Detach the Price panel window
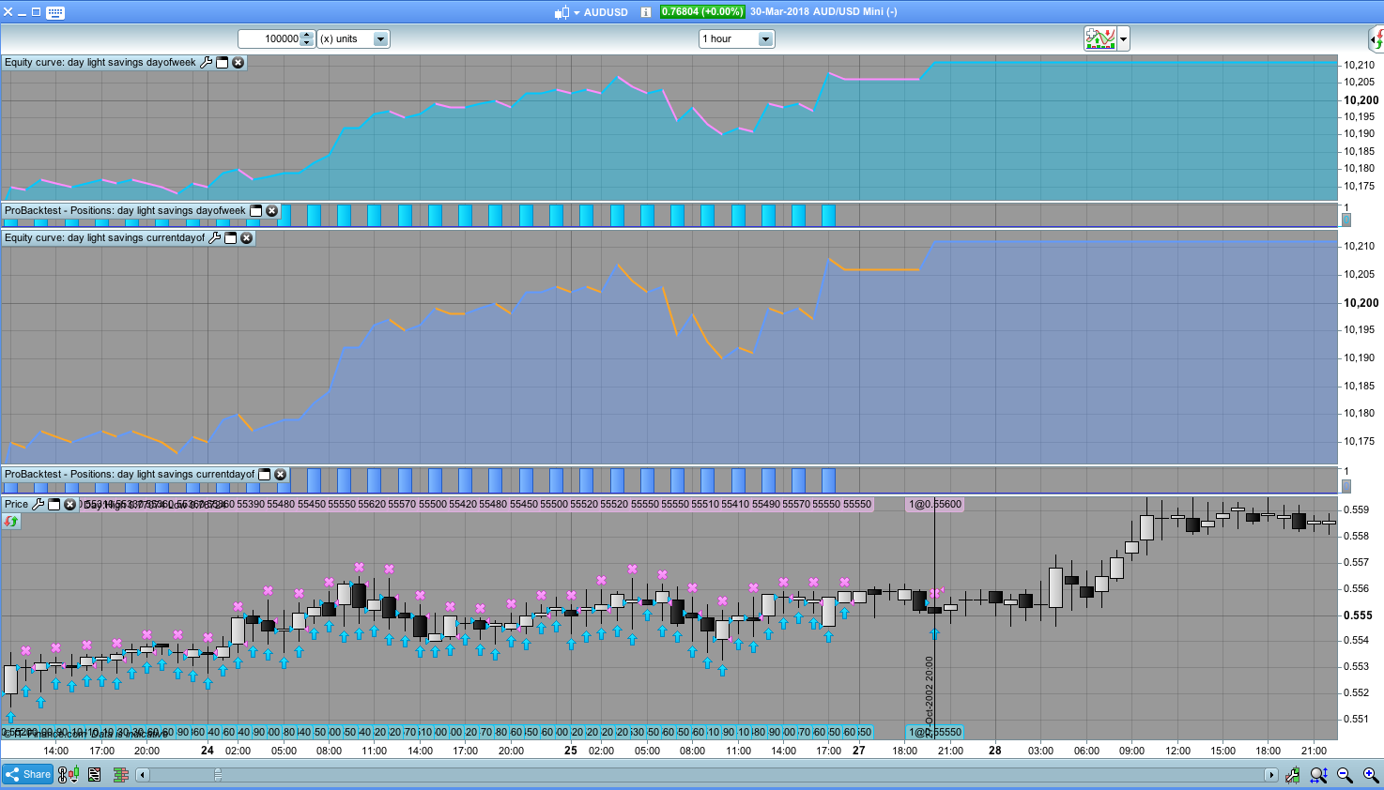1384x790 pixels. tap(54, 505)
